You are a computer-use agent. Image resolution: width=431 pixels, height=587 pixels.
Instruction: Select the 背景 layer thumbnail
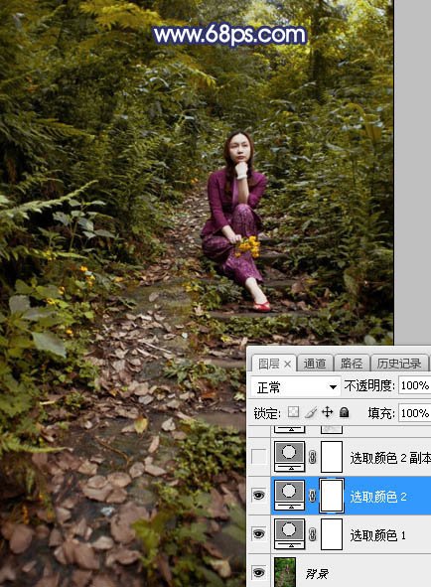pos(285,572)
